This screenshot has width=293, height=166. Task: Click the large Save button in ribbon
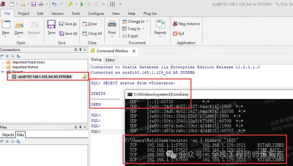click(51, 28)
